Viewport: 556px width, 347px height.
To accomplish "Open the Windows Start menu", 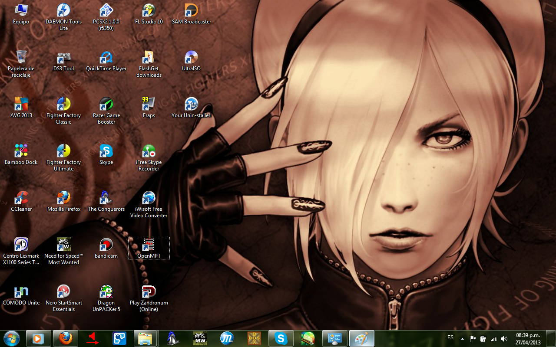I will point(11,338).
